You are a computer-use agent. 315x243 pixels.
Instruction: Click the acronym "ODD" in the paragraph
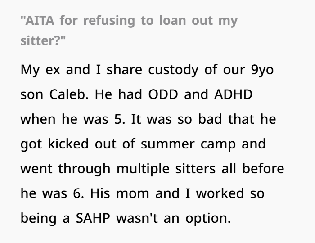coord(163,94)
